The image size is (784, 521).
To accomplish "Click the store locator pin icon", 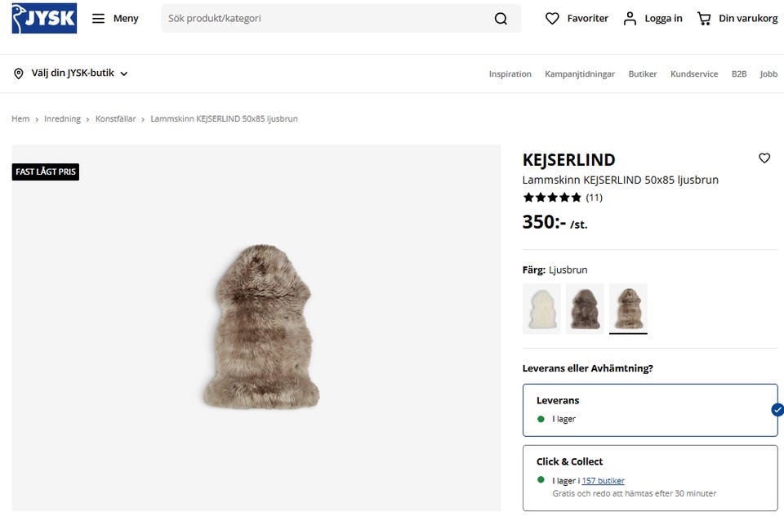I will coord(19,73).
